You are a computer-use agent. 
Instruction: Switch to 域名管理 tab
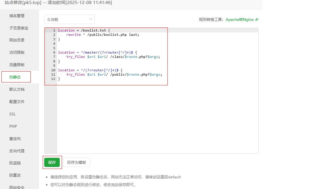tap(17, 16)
